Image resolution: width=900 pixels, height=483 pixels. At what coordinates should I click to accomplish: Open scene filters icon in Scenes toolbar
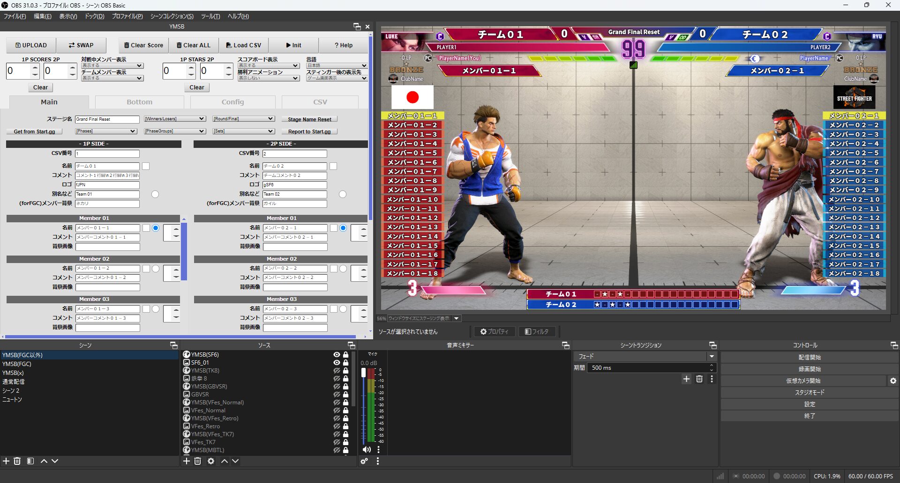(30, 461)
